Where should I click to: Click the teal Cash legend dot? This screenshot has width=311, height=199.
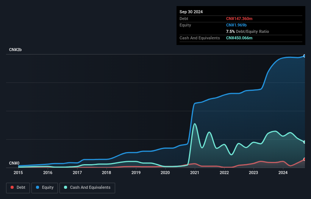tap(66, 187)
